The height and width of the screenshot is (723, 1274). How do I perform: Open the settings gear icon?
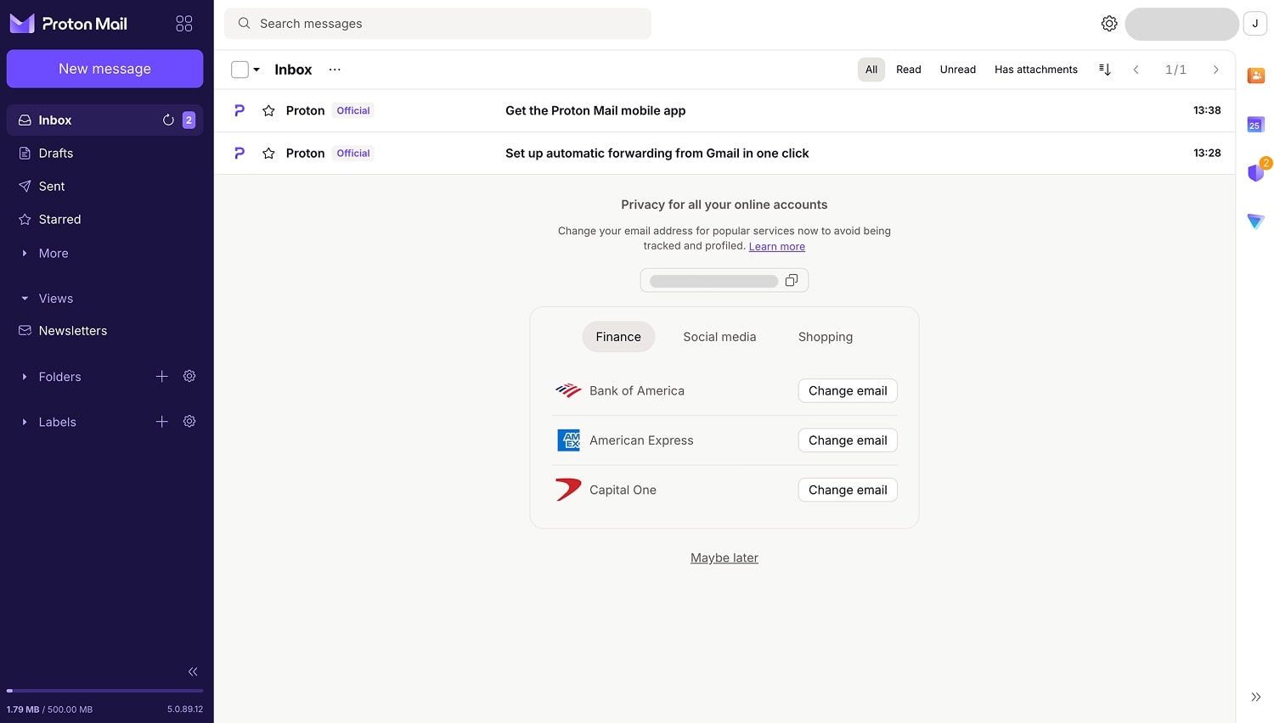[1109, 23]
